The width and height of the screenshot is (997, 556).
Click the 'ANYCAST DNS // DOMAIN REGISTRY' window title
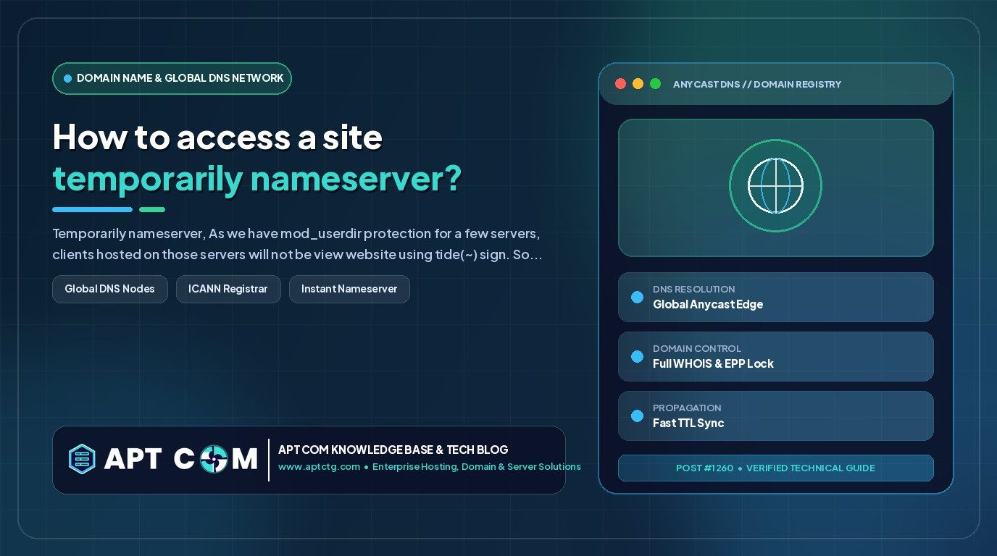pos(757,84)
